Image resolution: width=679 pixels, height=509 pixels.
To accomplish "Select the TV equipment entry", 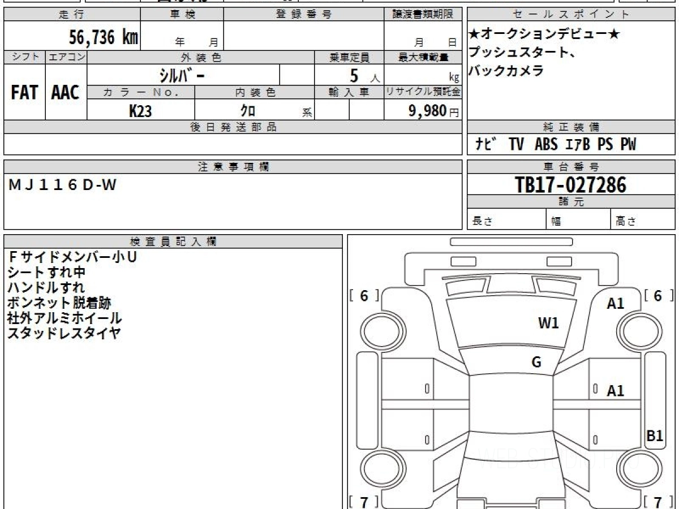I will coord(516,145).
